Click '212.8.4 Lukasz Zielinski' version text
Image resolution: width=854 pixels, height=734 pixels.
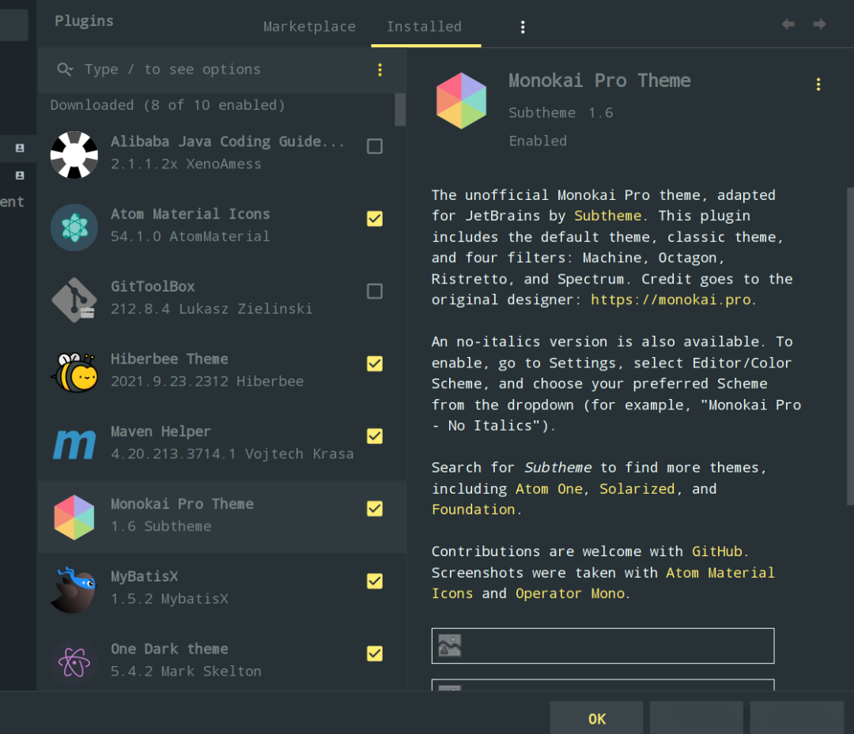pyautogui.click(x=211, y=309)
